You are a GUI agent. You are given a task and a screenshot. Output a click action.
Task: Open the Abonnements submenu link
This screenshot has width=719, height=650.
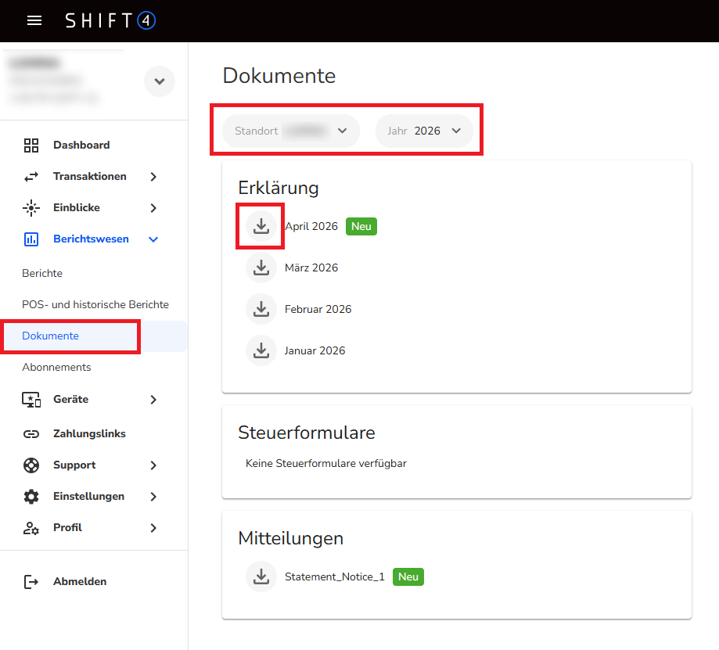56,367
